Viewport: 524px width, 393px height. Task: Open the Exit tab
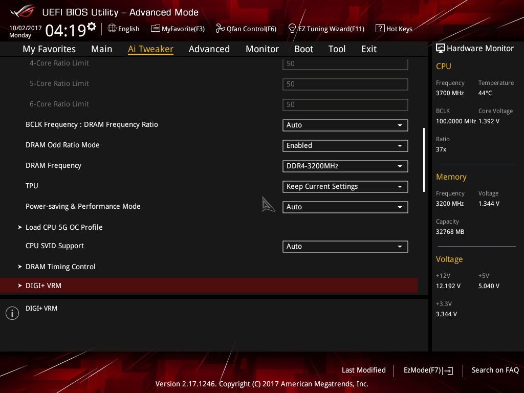pos(369,49)
